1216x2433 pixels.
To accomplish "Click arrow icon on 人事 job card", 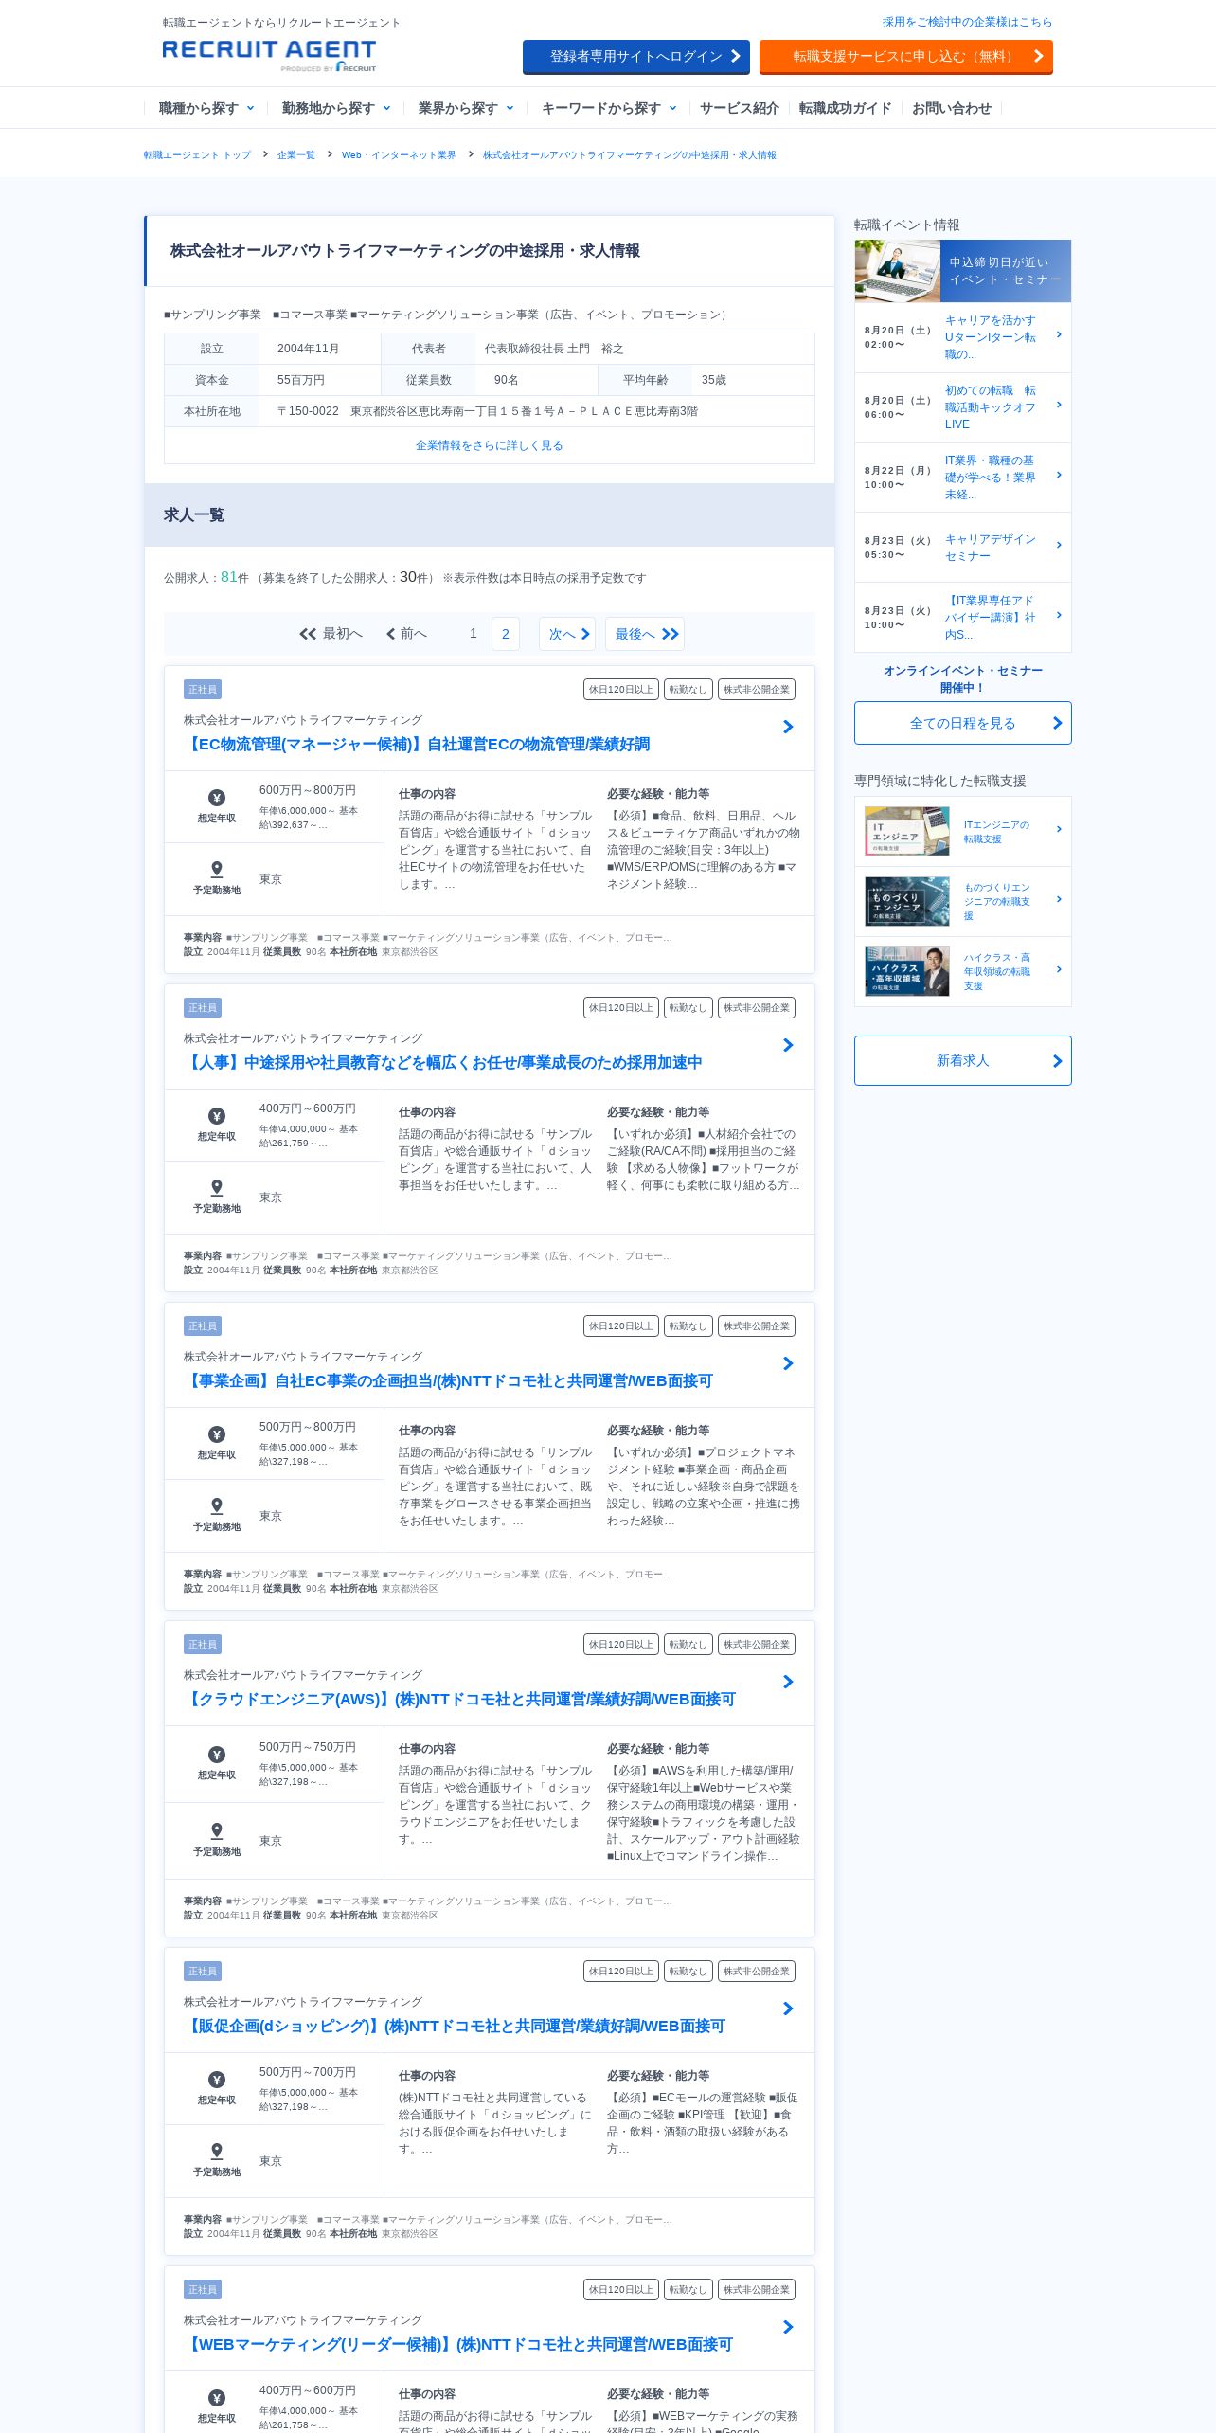I will click(788, 1045).
